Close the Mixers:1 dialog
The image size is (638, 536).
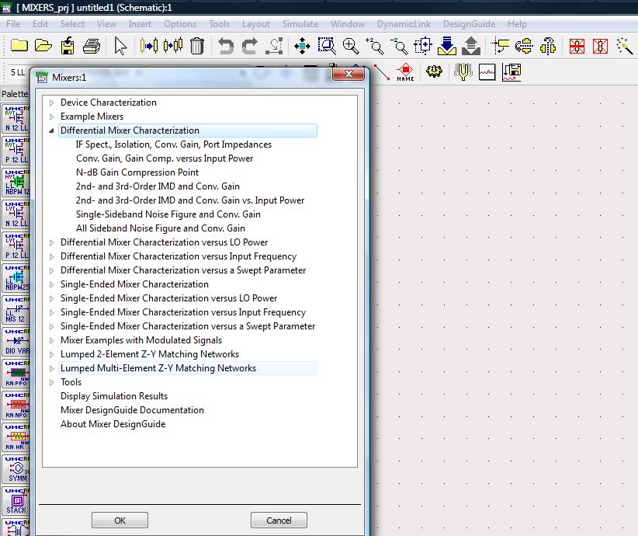pyautogui.click(x=348, y=74)
